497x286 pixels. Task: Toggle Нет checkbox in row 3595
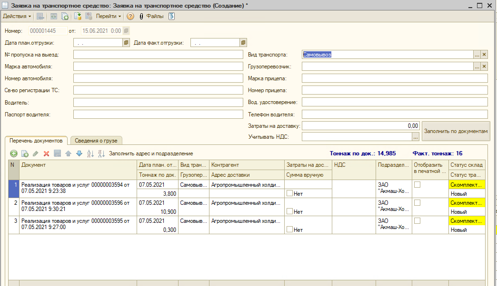coord(290,229)
